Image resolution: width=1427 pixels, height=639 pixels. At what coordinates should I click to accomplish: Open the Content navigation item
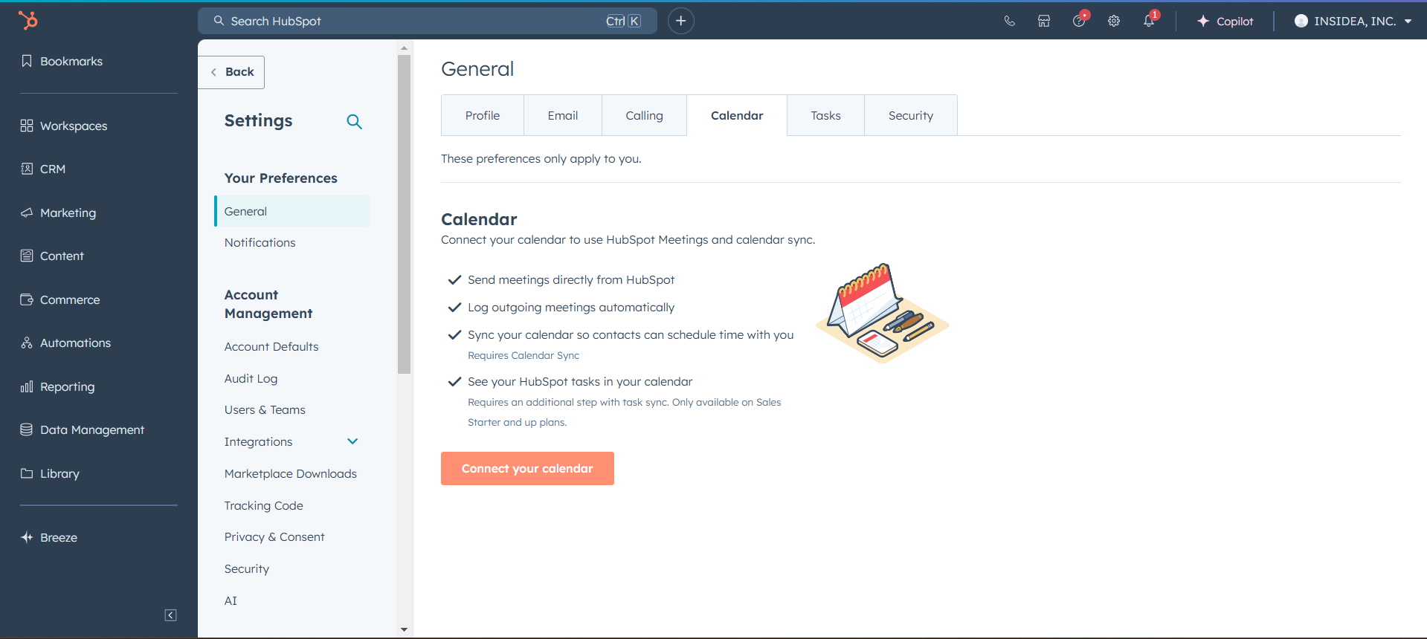[53, 256]
